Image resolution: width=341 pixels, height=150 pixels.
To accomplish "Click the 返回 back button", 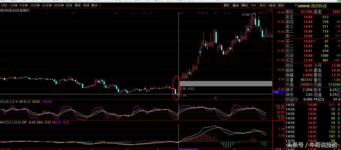I will click(281, 5).
